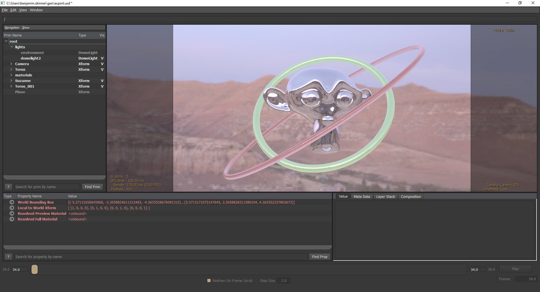Image resolution: width=540 pixels, height=292 pixels.
Task: Toggle visibility V of Camera prim
Action: click(x=102, y=64)
